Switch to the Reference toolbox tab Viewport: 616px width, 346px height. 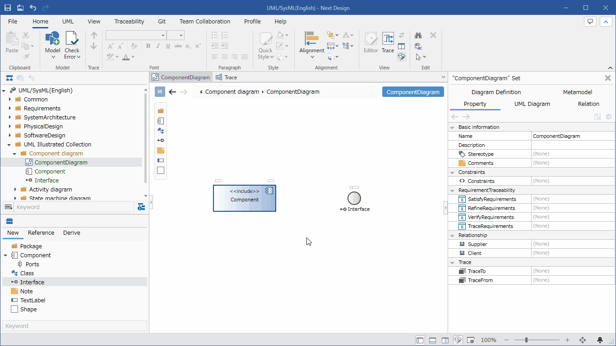point(41,233)
